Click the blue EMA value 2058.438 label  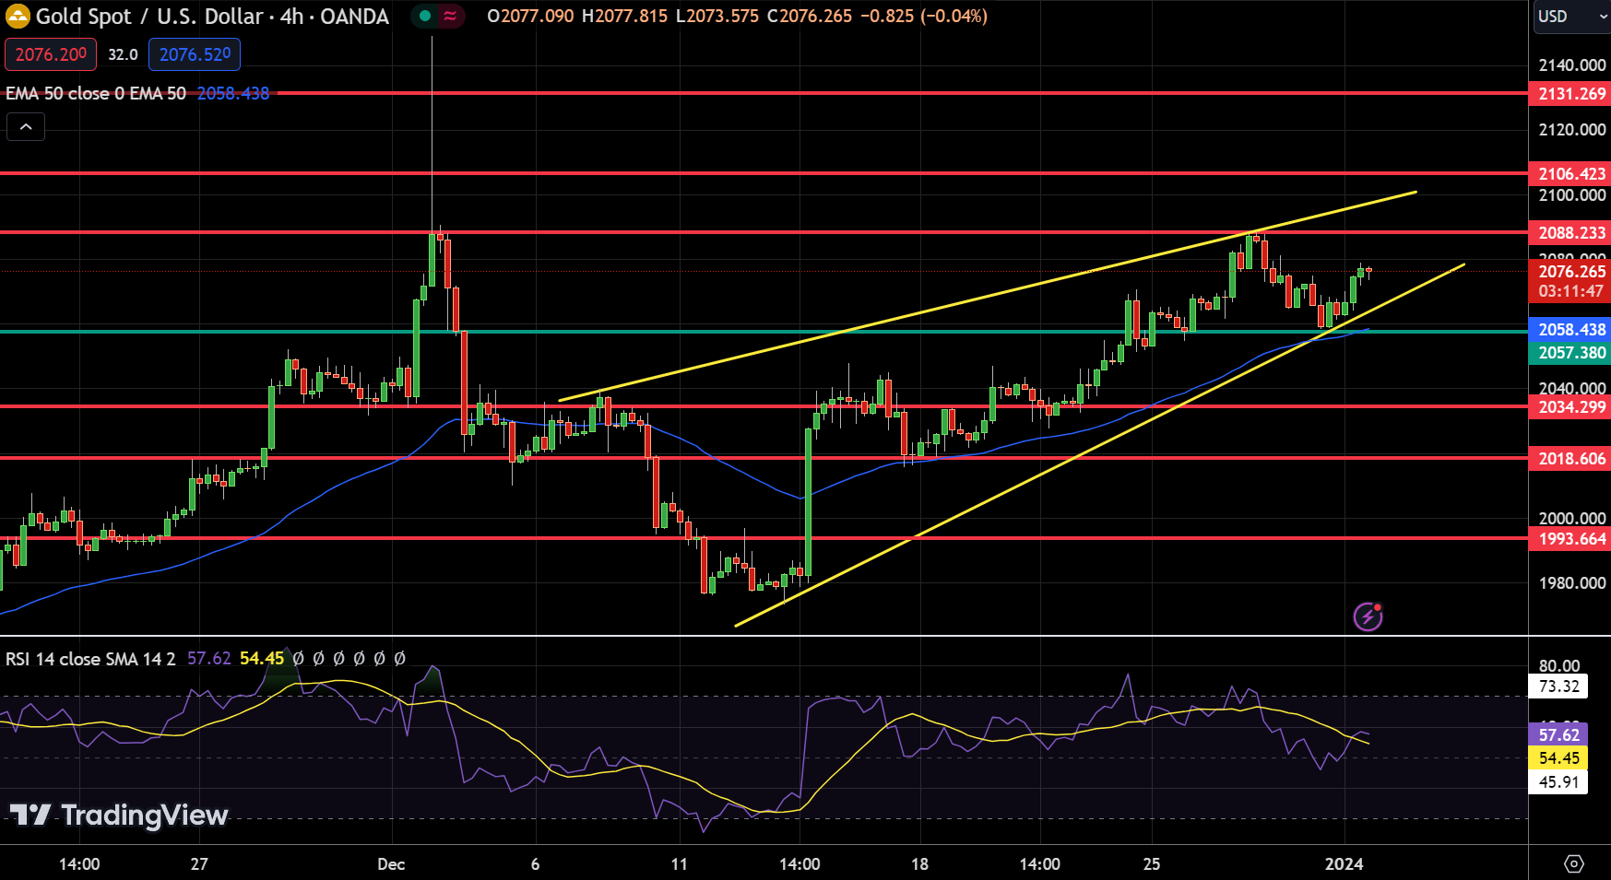[x=1570, y=329]
